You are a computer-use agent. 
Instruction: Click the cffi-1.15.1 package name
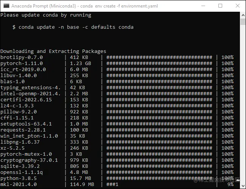click(x=17, y=118)
